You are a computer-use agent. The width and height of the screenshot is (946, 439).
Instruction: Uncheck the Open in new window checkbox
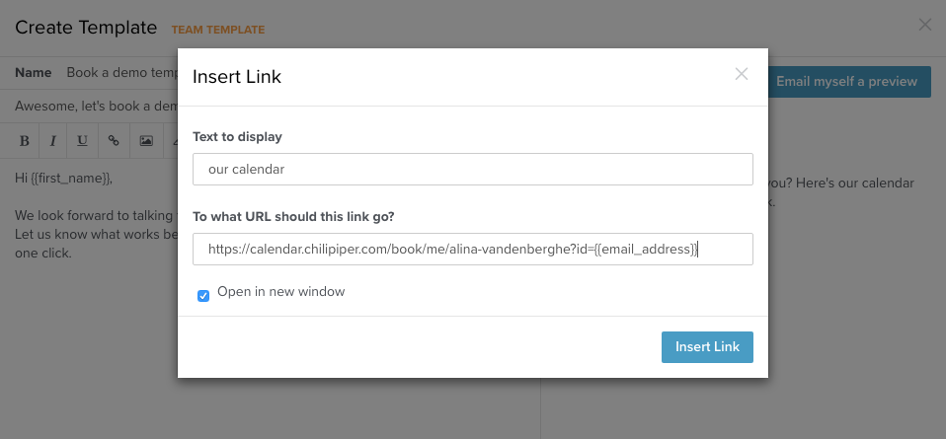tap(203, 296)
